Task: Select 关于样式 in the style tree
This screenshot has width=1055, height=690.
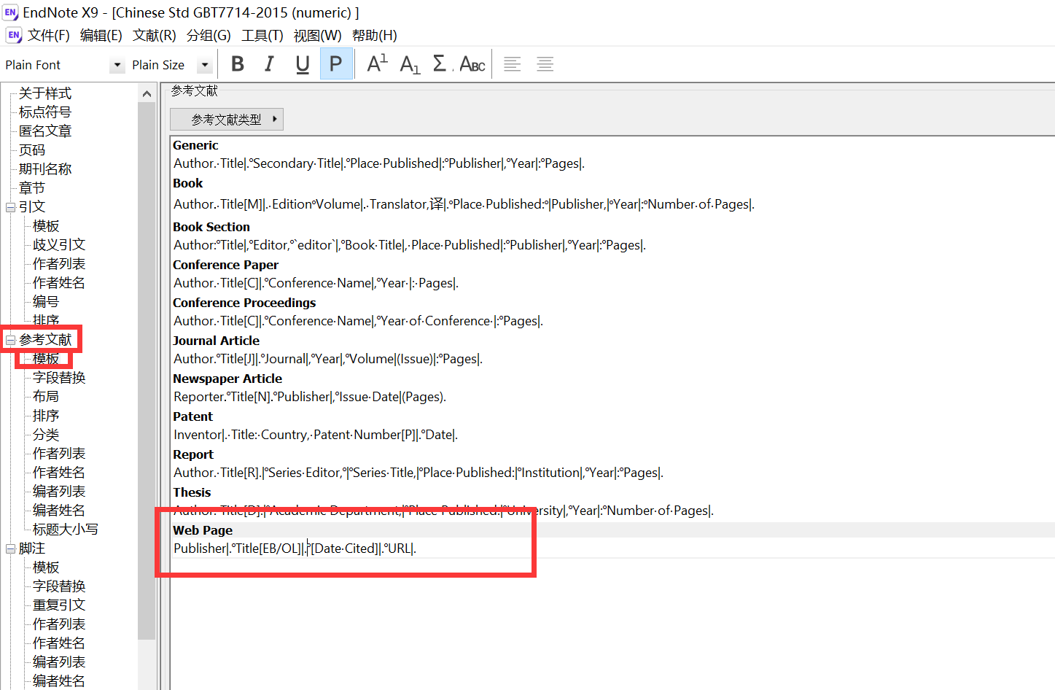Action: [45, 93]
